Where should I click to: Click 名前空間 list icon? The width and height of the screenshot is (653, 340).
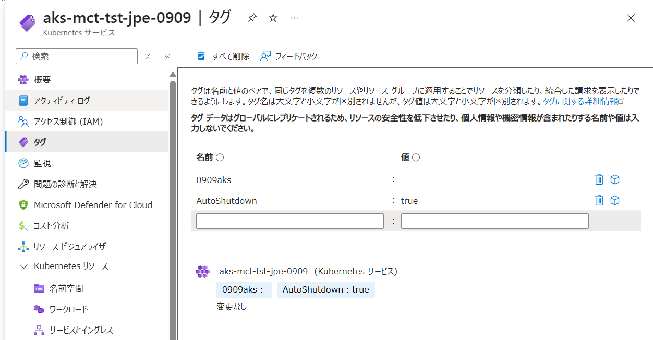tap(39, 288)
